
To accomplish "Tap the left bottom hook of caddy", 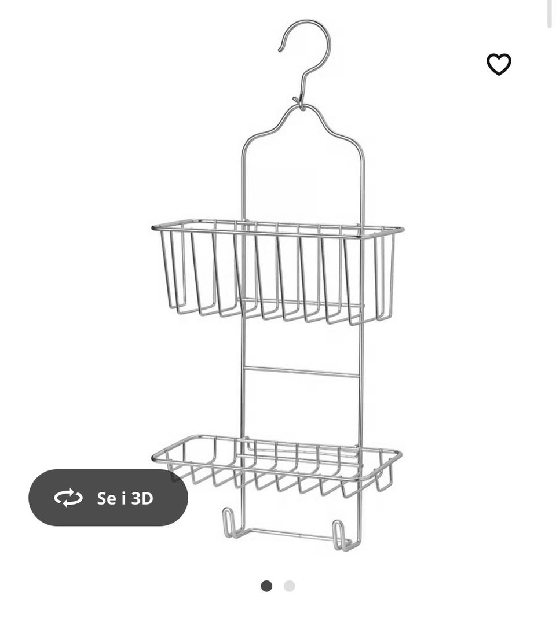I will pos(230,523).
